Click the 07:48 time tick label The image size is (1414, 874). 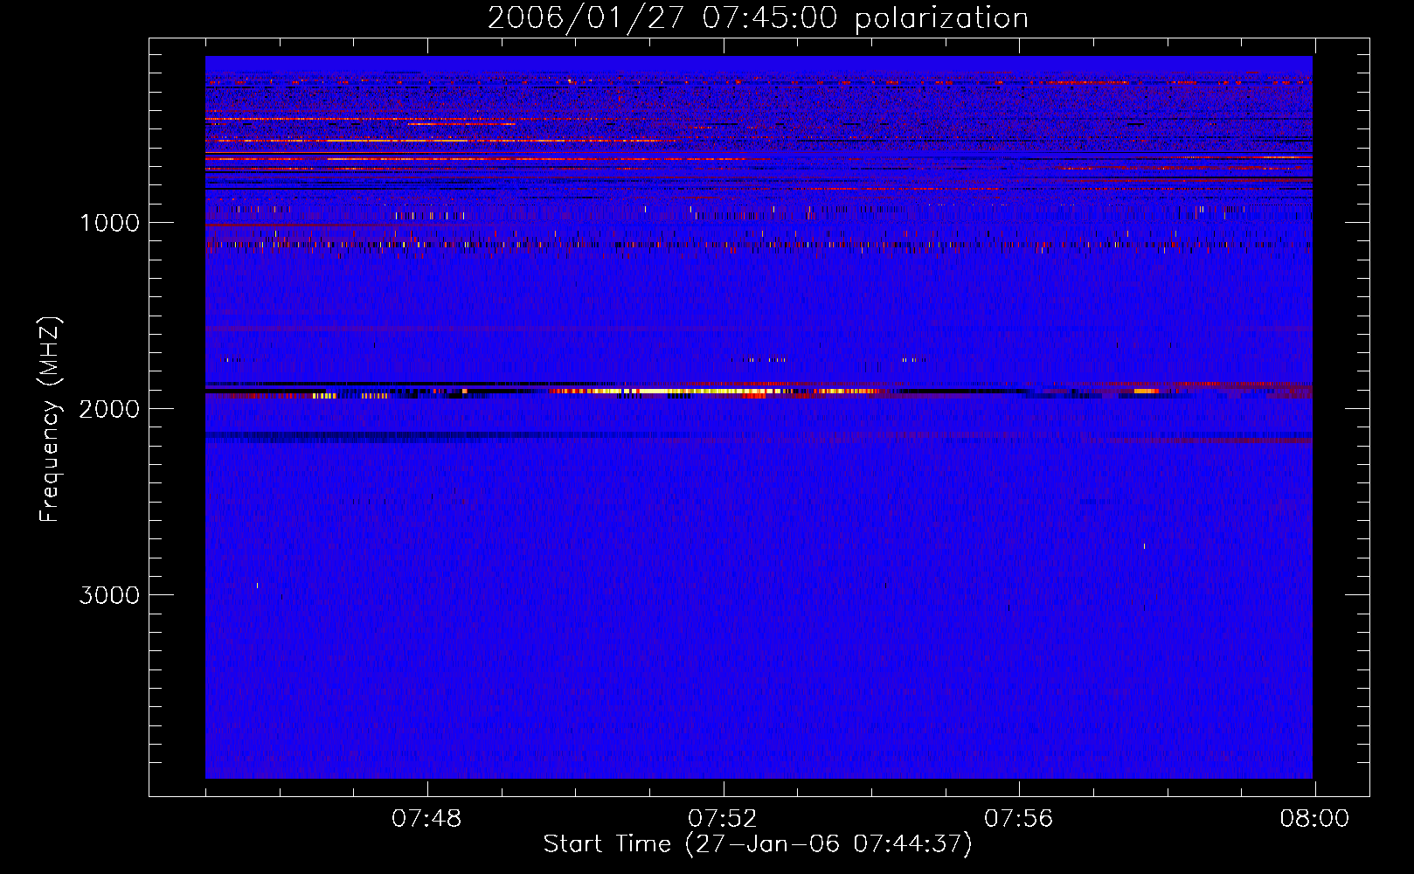coord(426,819)
